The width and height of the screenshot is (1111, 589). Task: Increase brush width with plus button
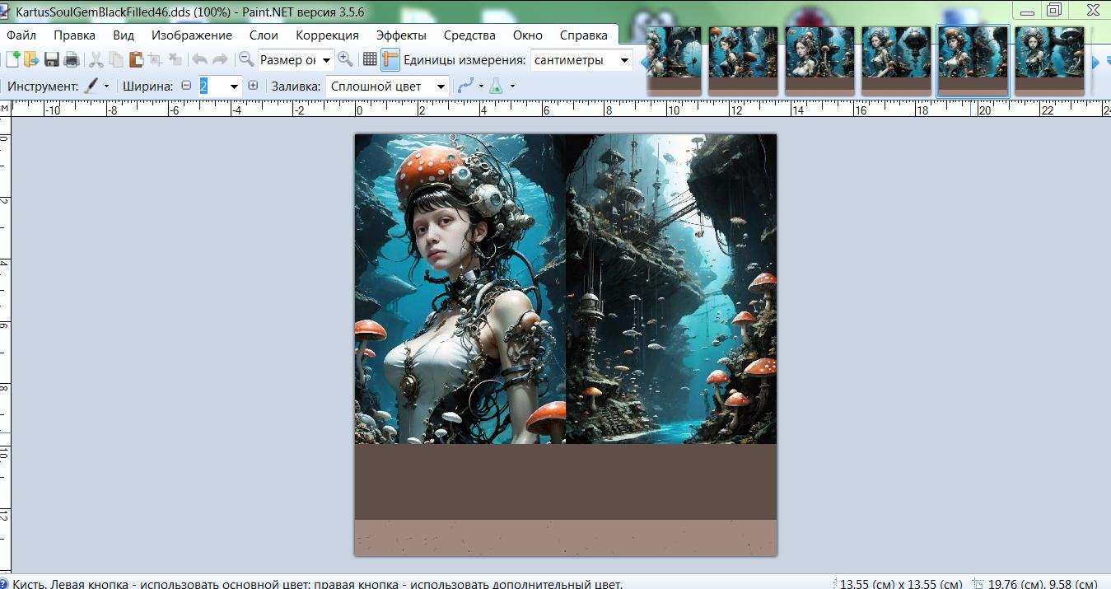(x=253, y=86)
